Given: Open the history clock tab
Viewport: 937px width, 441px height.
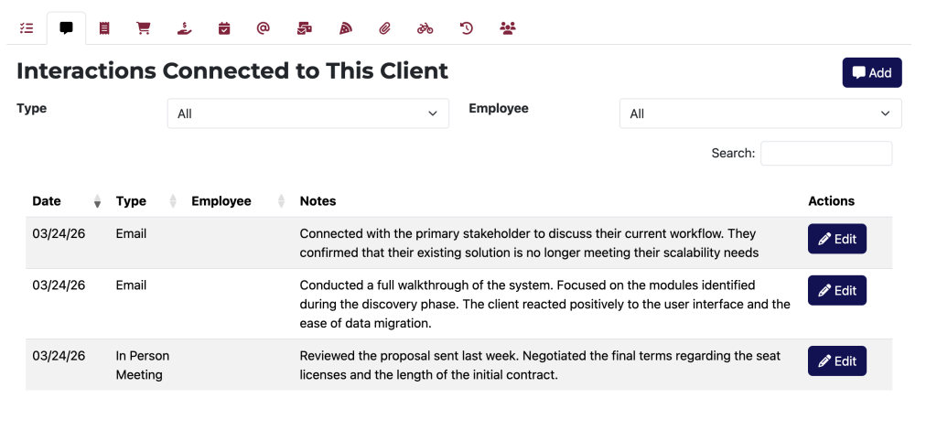Looking at the screenshot, I should [x=467, y=28].
